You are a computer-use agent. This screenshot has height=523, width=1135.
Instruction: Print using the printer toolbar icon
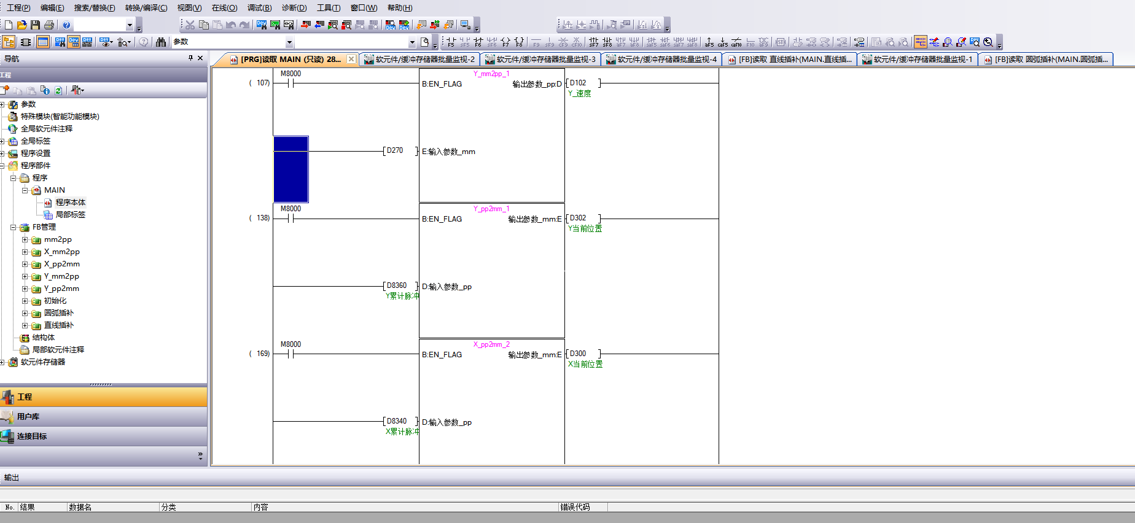click(x=49, y=25)
